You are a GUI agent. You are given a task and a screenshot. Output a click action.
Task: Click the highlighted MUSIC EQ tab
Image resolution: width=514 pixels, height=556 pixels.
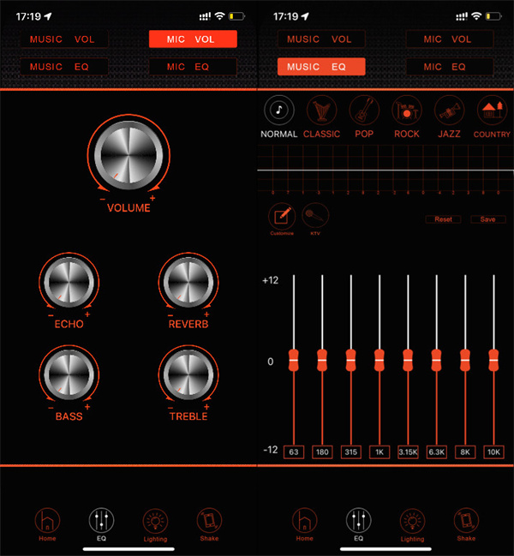[x=321, y=67]
